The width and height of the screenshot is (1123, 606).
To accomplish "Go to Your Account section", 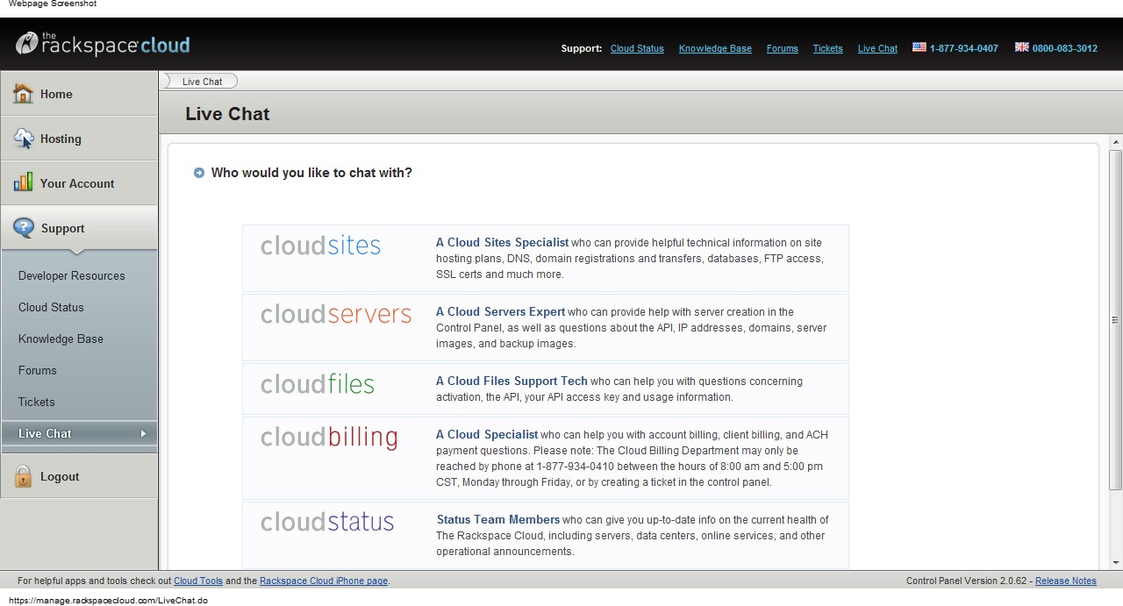I will [79, 183].
